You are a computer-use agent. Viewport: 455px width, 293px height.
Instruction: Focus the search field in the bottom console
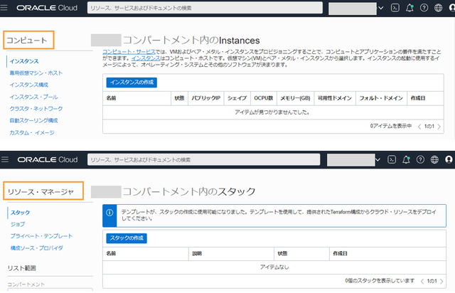[x=204, y=159]
